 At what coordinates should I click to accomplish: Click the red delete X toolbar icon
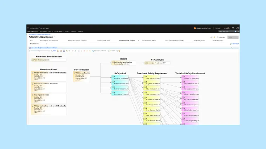tap(84, 51)
